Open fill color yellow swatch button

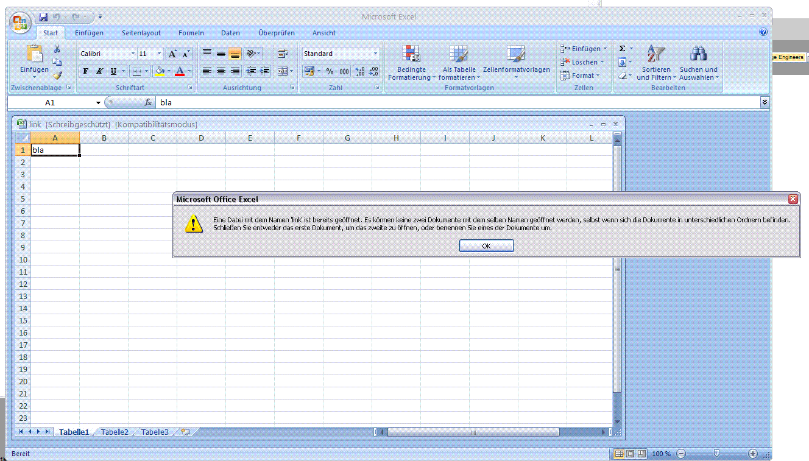click(160, 71)
